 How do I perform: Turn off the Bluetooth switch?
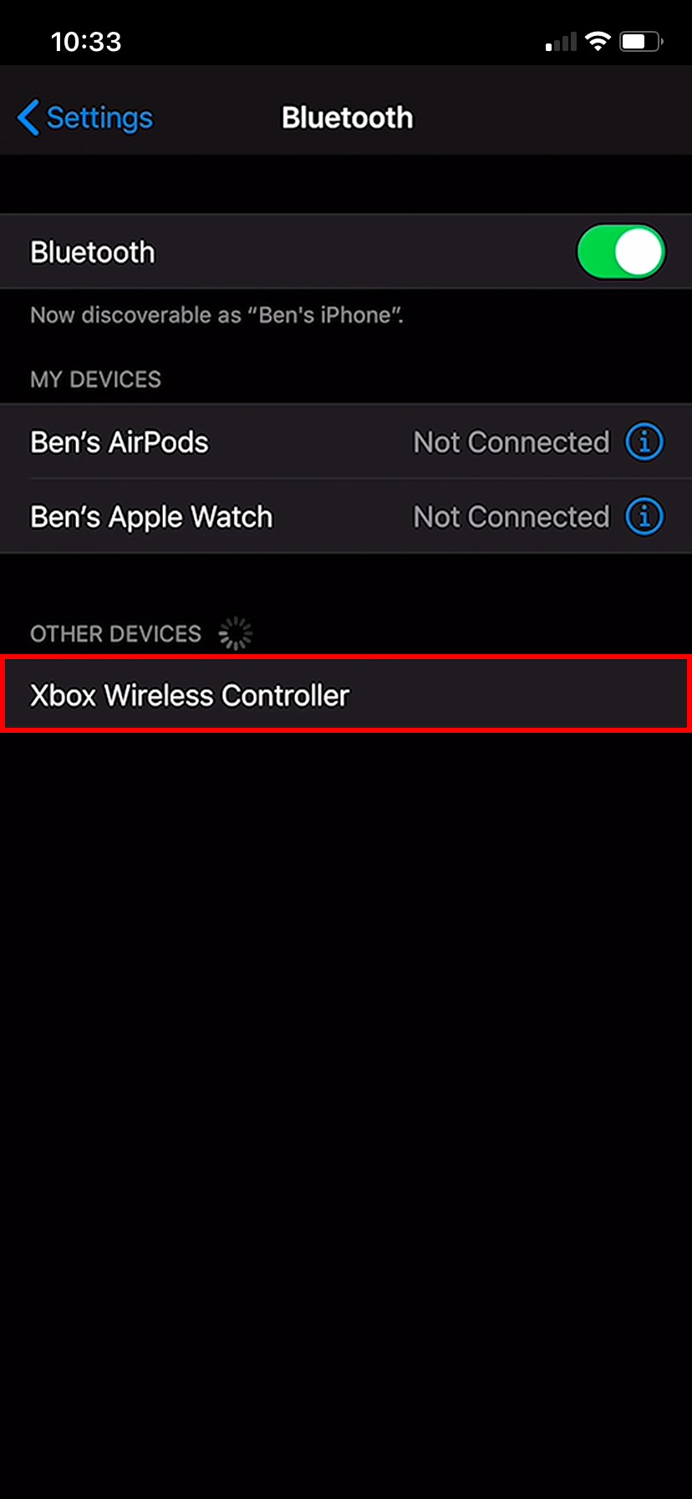pos(620,252)
